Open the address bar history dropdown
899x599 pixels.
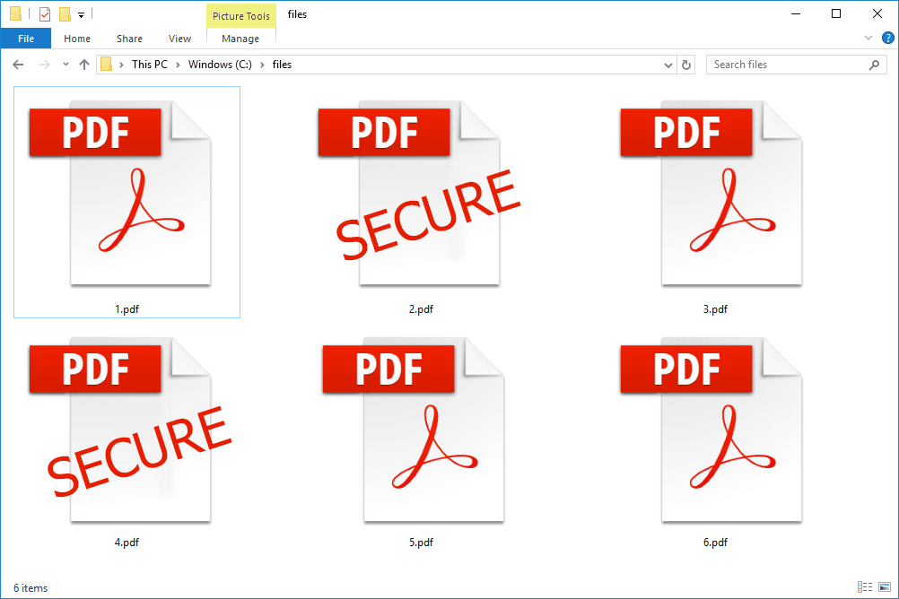668,64
